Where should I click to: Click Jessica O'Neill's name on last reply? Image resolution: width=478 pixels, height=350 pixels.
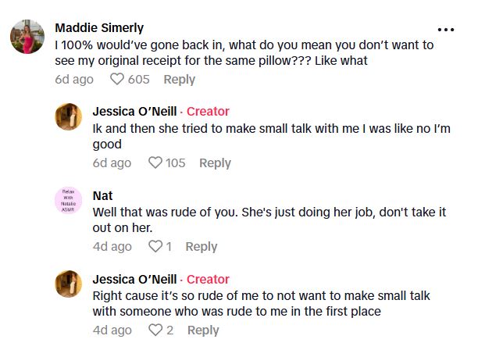(x=134, y=279)
